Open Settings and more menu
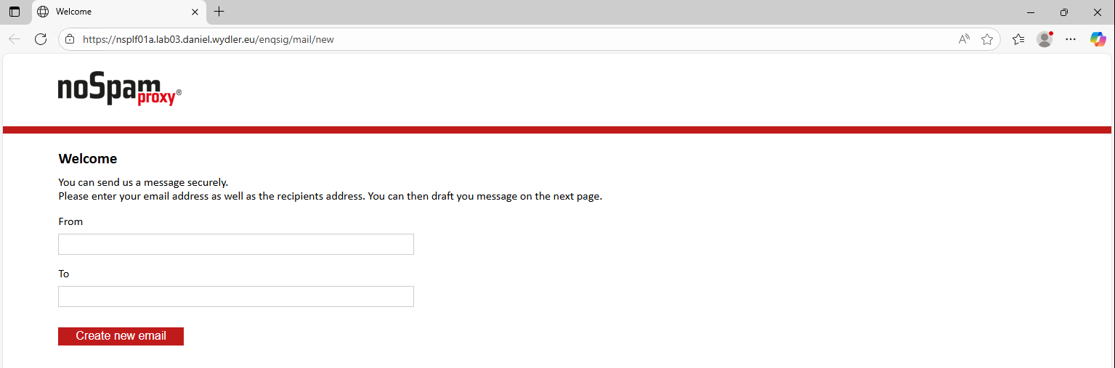The width and height of the screenshot is (1115, 368). (1071, 39)
